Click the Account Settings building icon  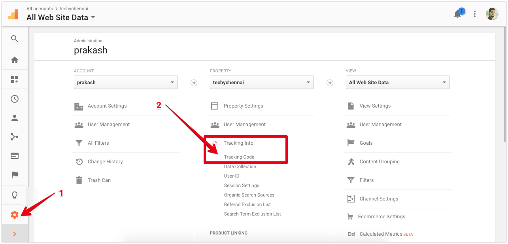(79, 106)
